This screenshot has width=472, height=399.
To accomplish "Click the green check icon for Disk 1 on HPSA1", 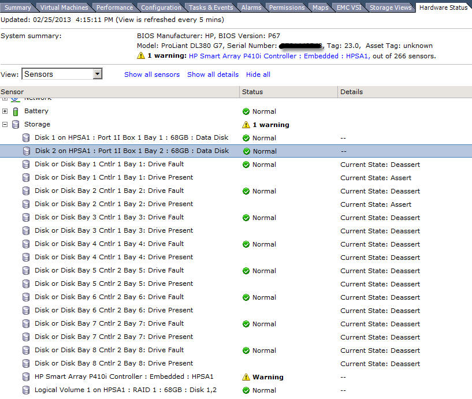I will point(246,138).
